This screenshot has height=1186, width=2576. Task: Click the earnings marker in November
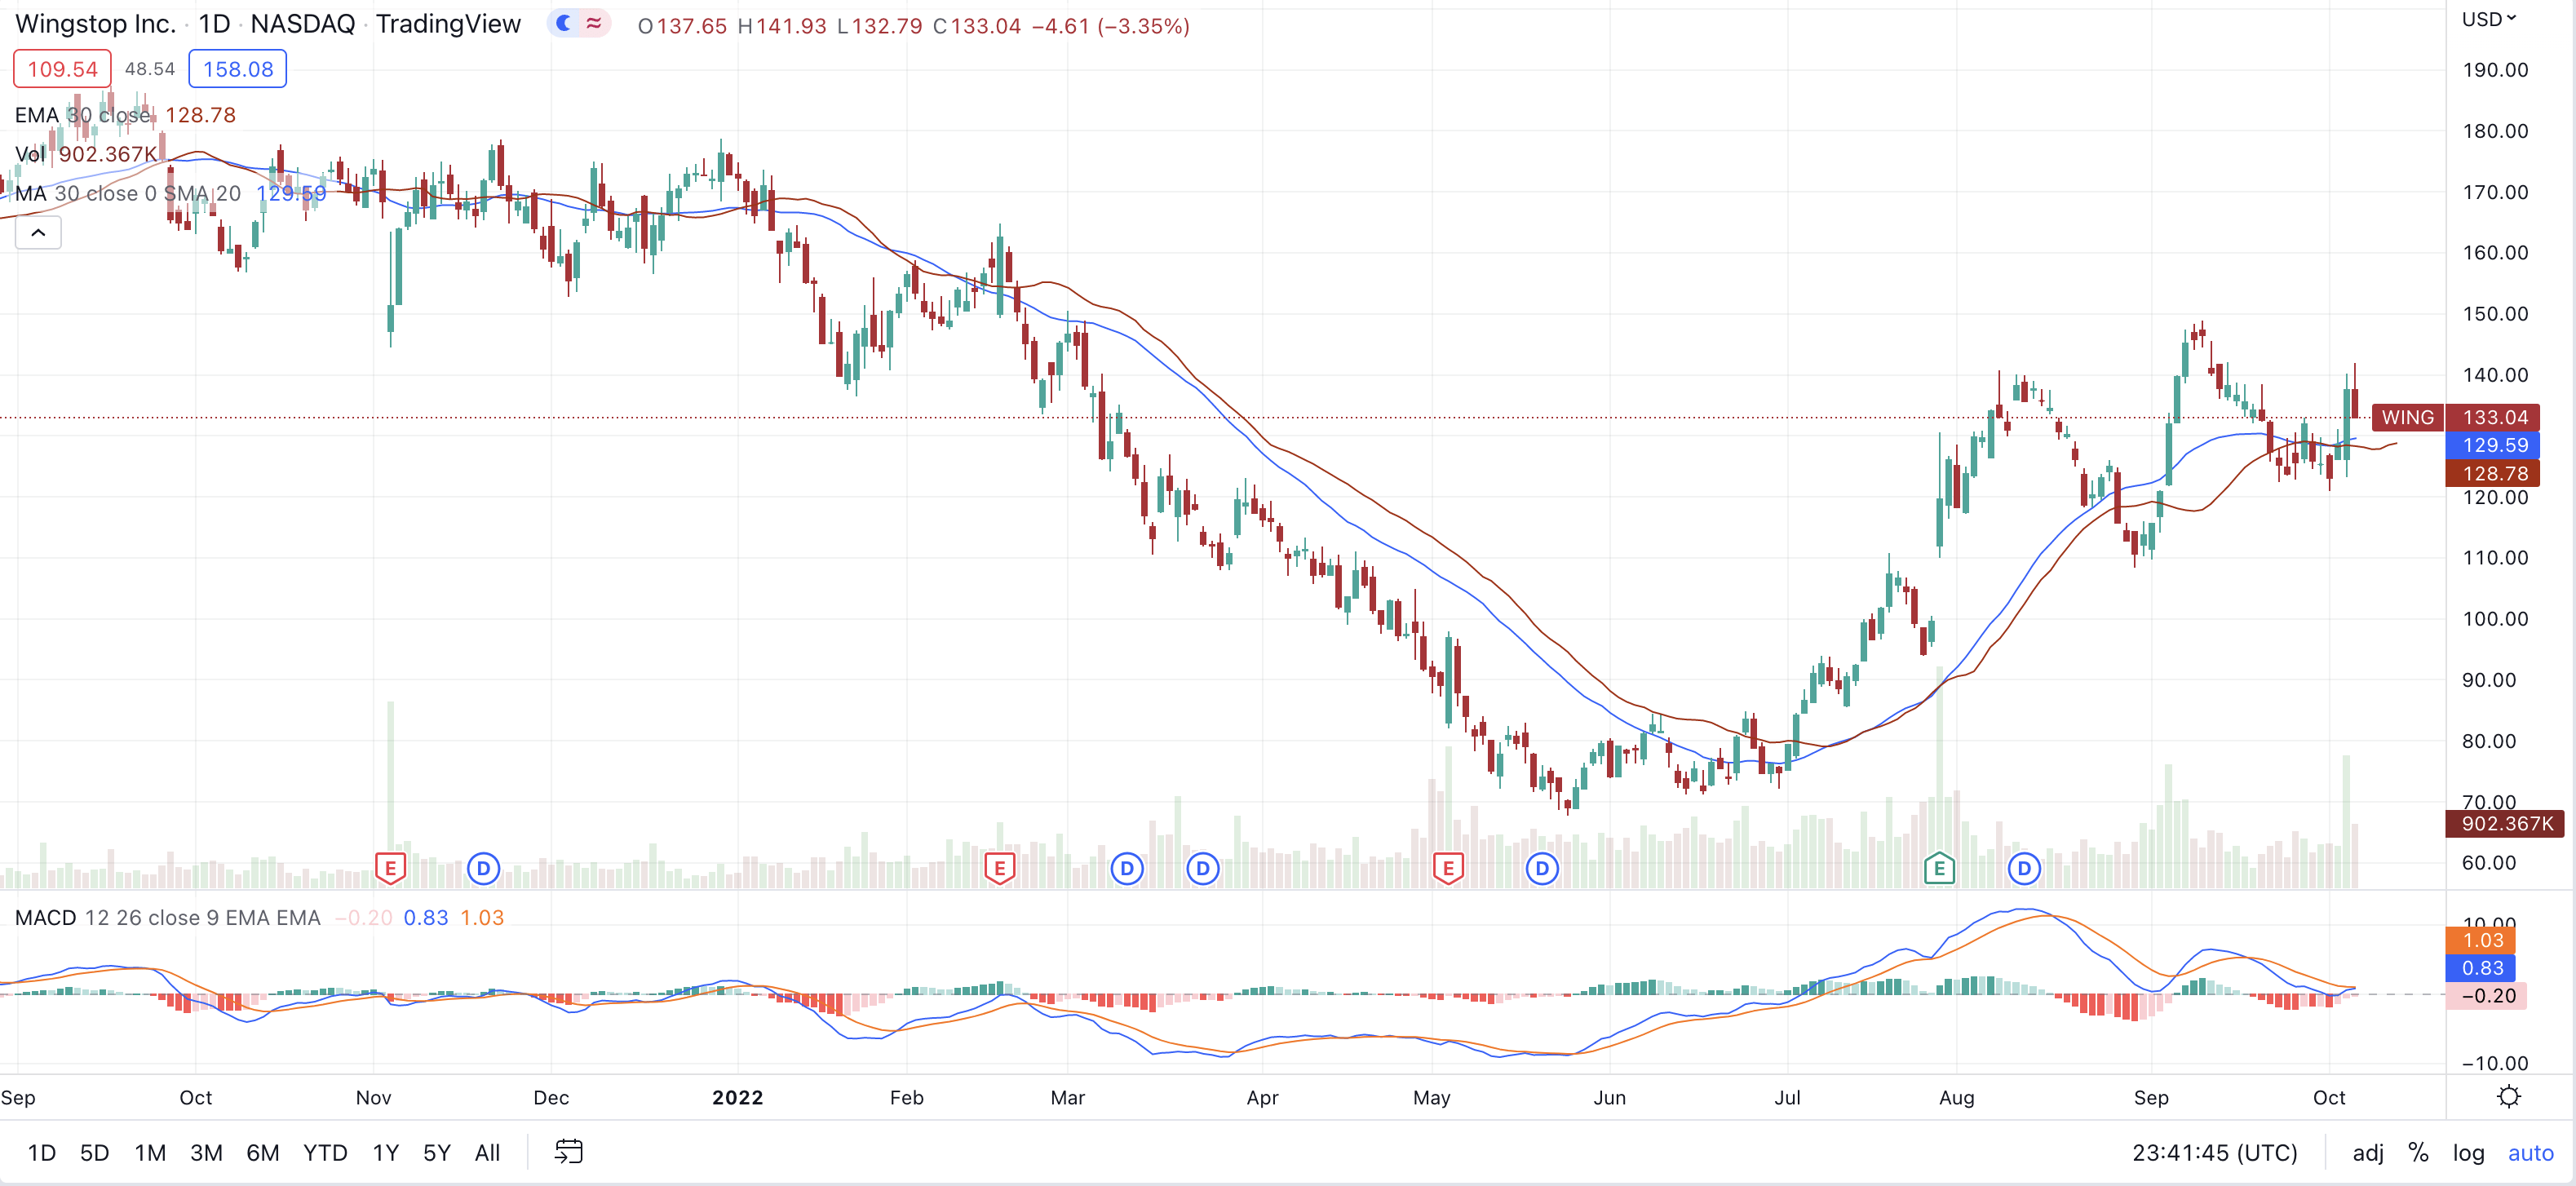390,868
